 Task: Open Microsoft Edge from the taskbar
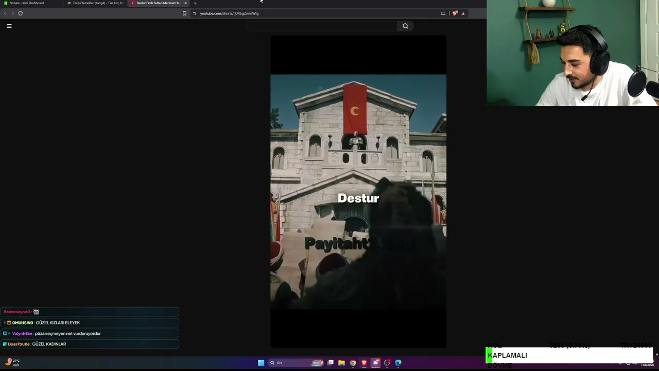click(398, 363)
